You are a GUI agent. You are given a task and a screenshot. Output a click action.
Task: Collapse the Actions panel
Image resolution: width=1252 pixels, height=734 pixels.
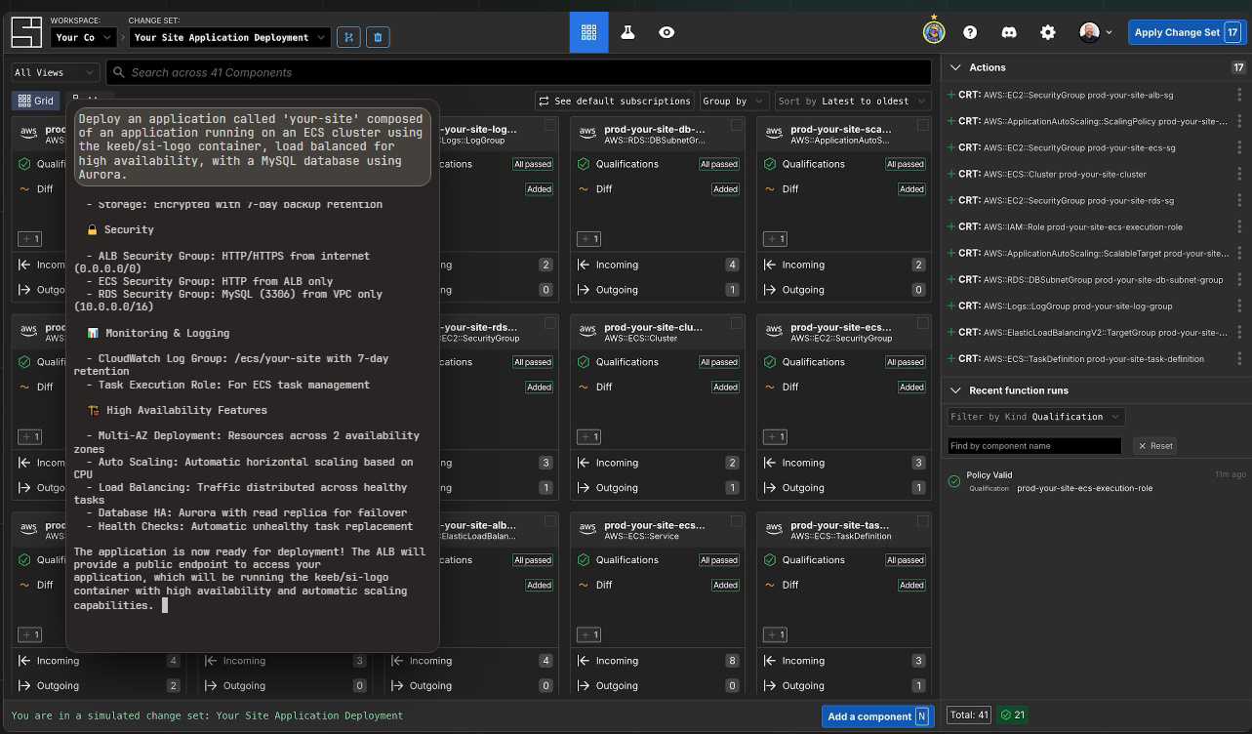click(x=955, y=67)
